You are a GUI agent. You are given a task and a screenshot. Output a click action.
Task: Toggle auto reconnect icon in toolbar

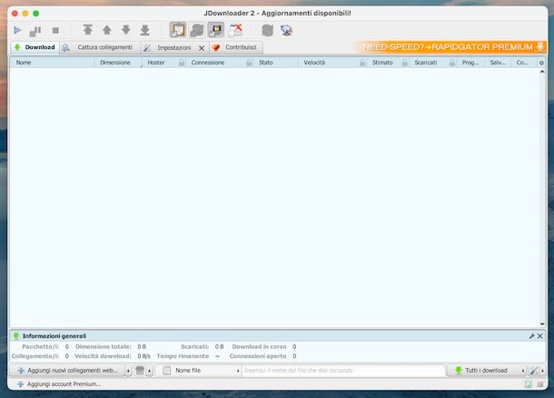pos(197,30)
